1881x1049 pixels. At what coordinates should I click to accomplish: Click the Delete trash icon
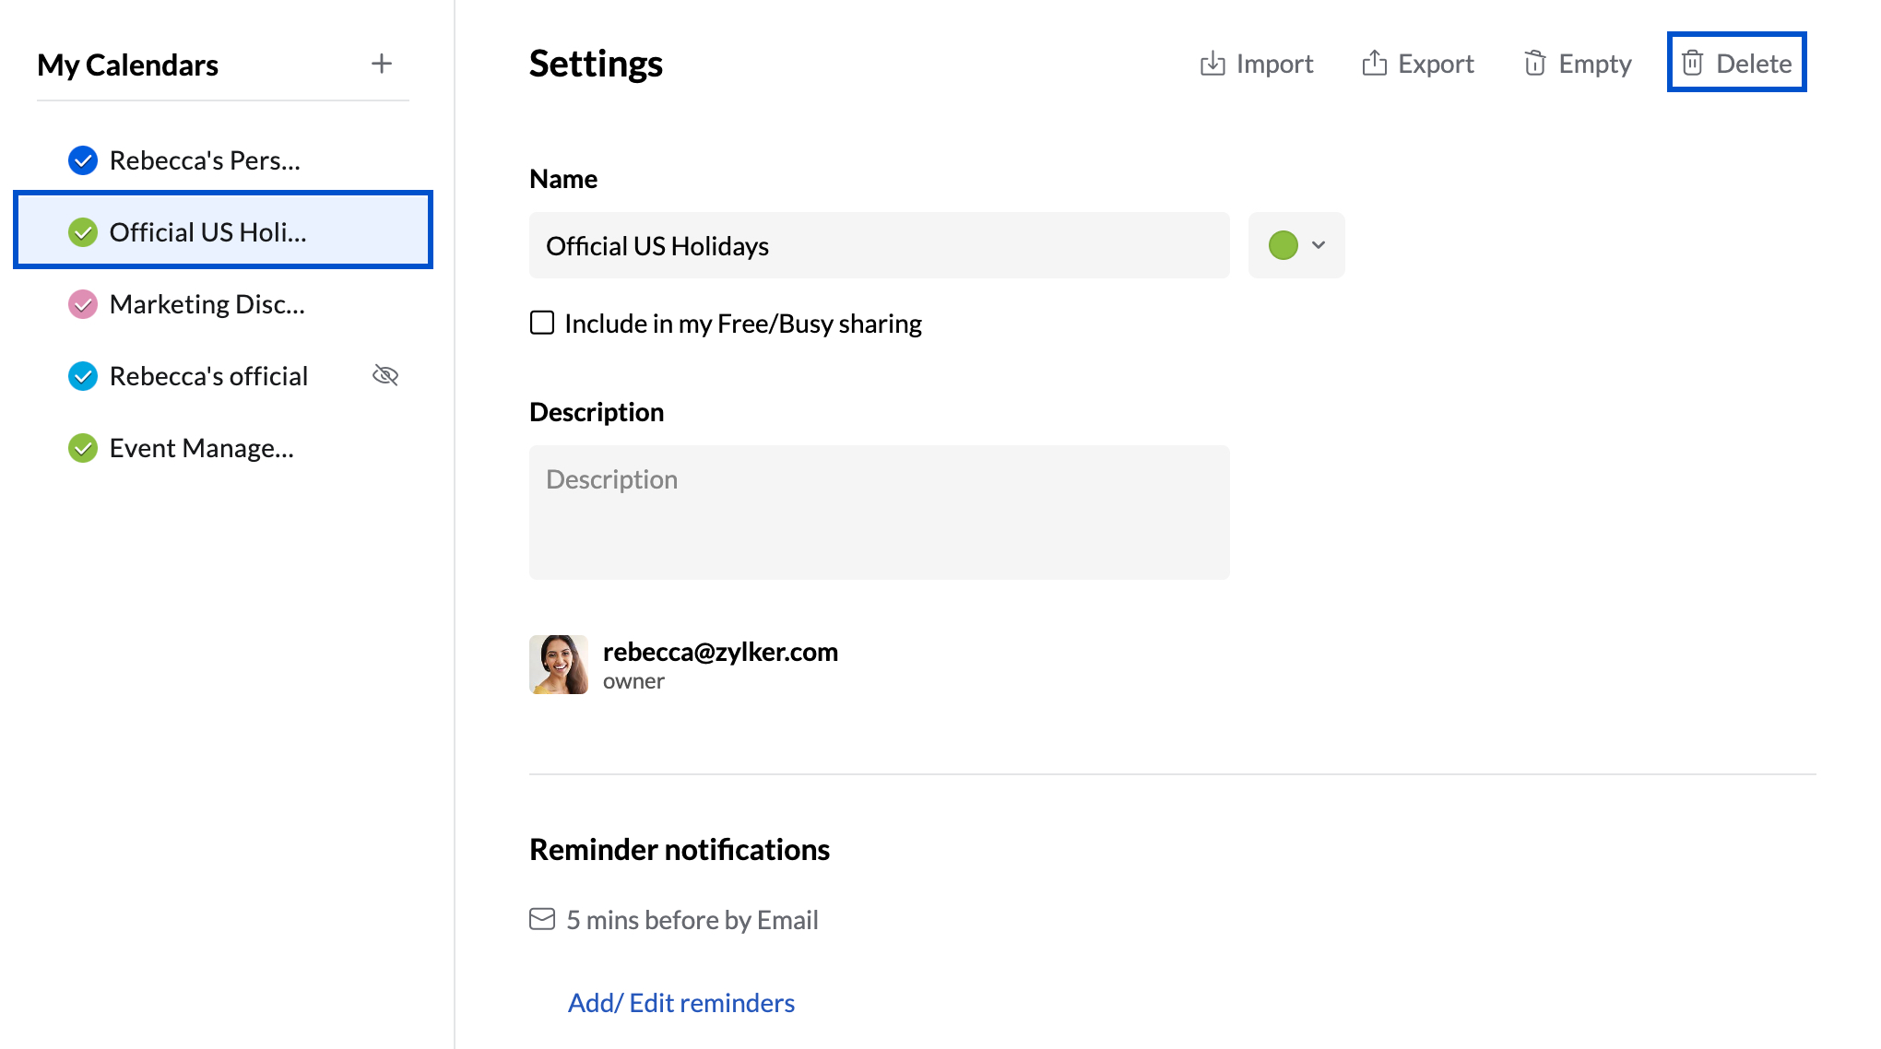(1692, 63)
